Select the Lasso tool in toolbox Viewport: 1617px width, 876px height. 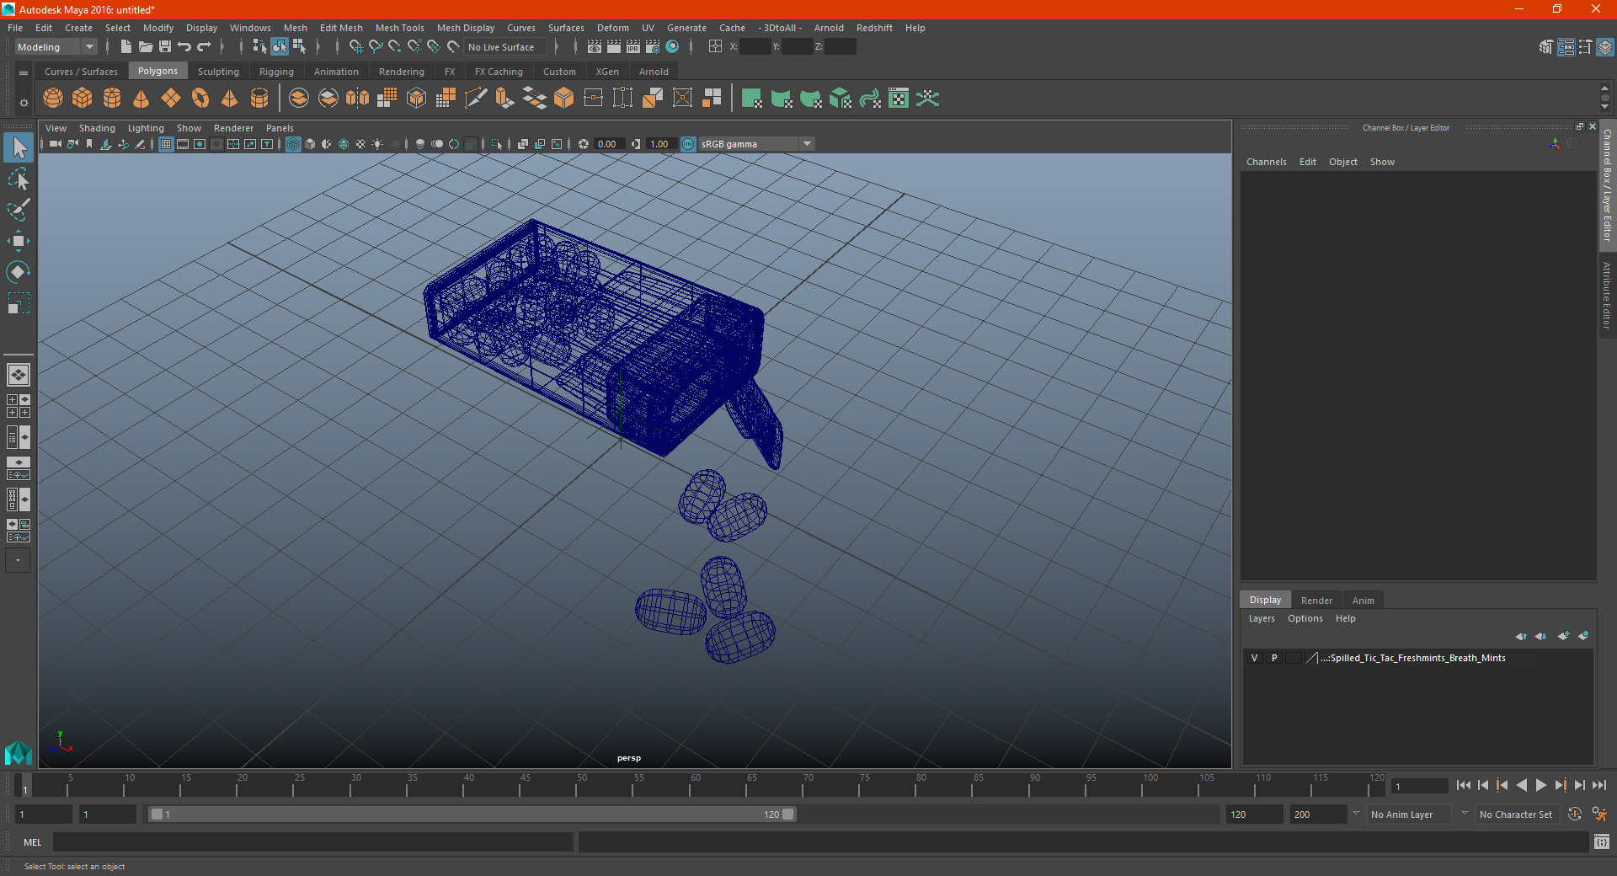(x=19, y=179)
